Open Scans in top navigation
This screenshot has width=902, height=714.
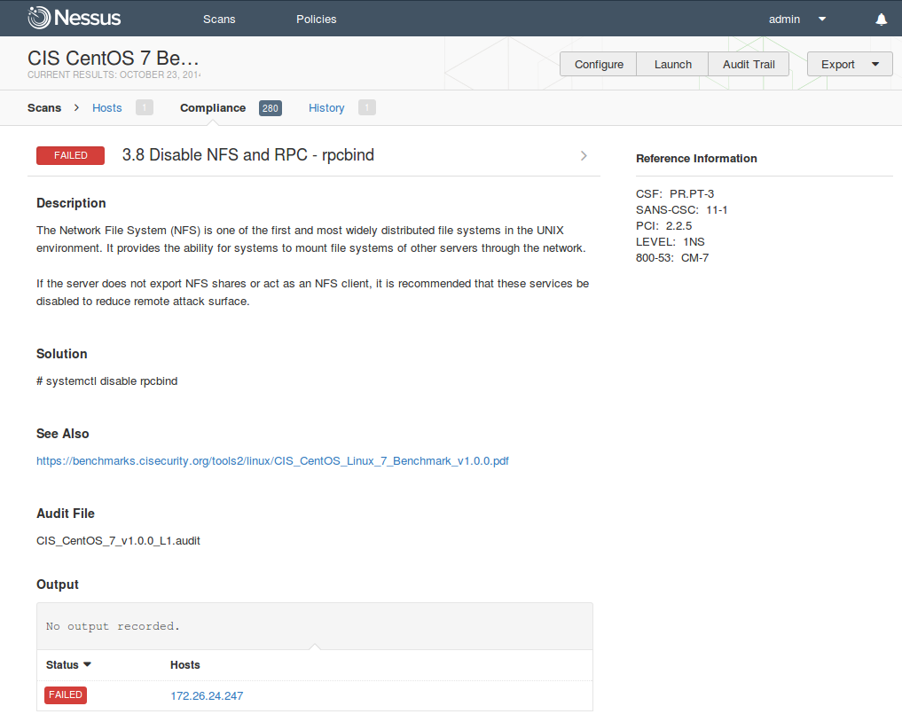pyautogui.click(x=219, y=19)
